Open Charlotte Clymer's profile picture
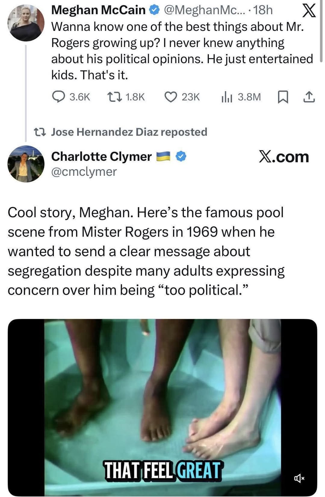The height and width of the screenshot is (497, 325). click(x=26, y=164)
